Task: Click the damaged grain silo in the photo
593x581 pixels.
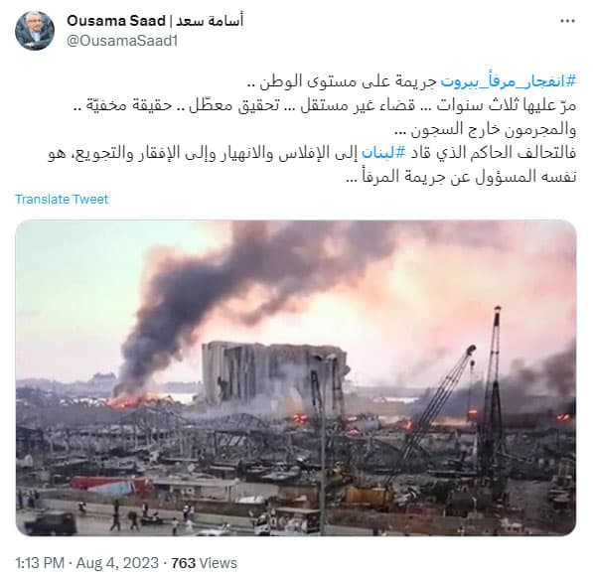Action: pyautogui.click(x=274, y=377)
